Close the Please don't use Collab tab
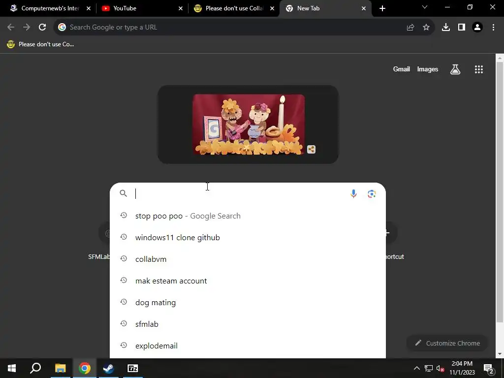This screenshot has height=378, width=504. (272, 8)
